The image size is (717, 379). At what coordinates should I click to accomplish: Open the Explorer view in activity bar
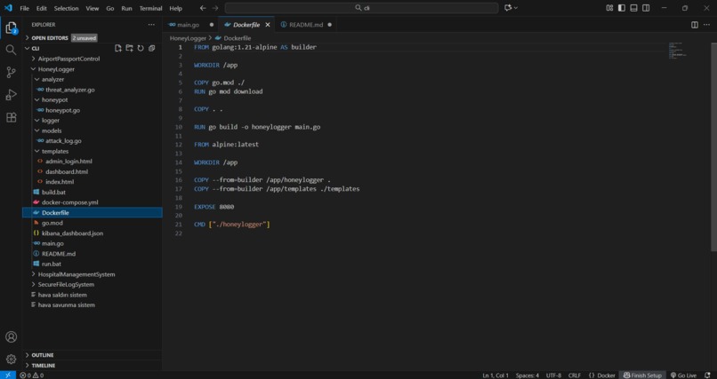11,28
